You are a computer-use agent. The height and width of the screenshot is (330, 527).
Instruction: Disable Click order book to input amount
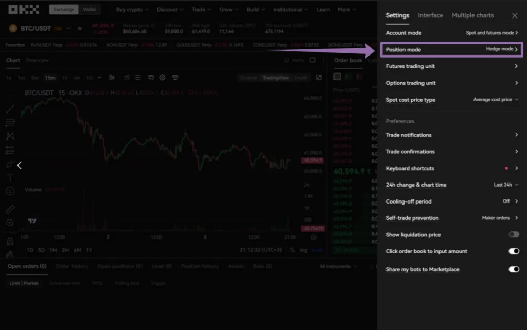[514, 251]
